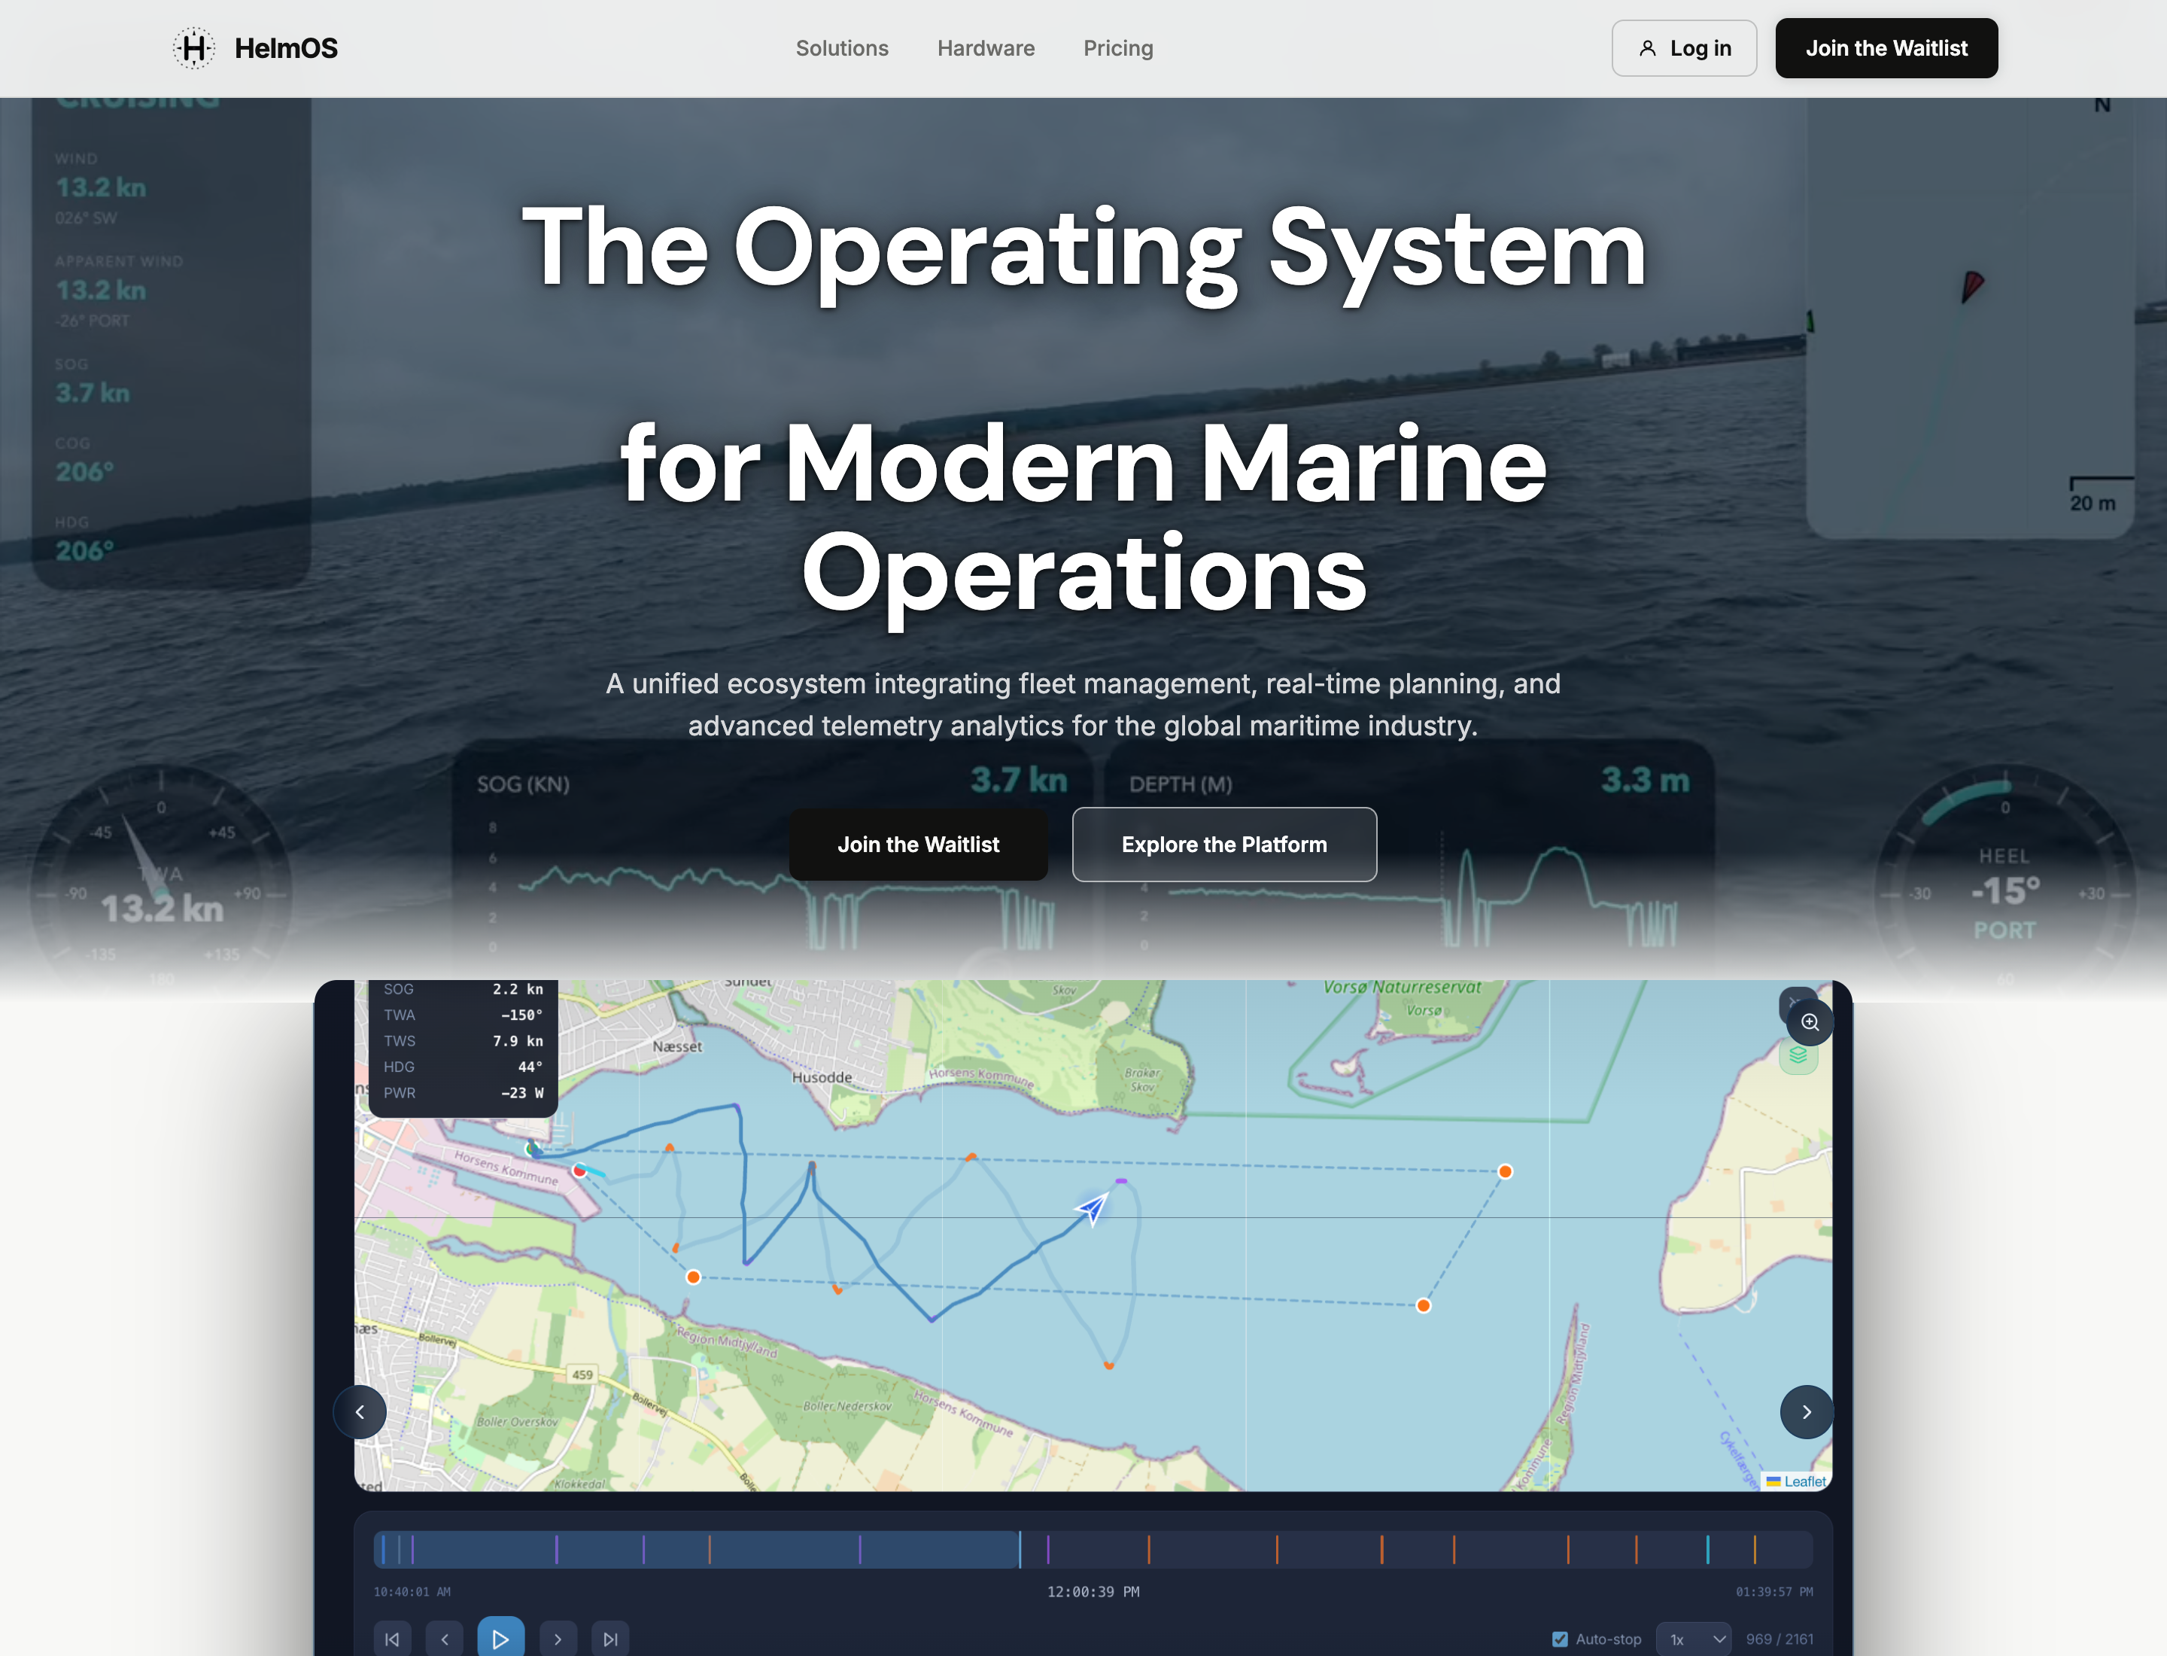The image size is (2167, 1656).
Task: Click the SOG 2.2 kn telemetry row
Action: pyautogui.click(x=463, y=988)
